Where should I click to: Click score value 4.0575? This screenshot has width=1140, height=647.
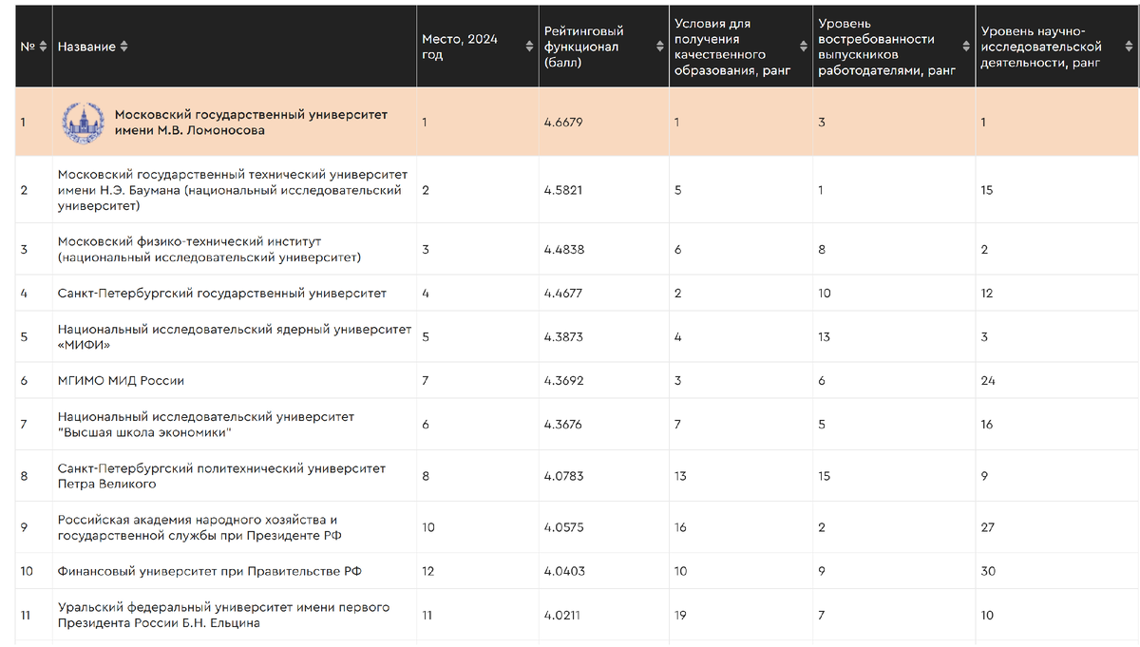pos(564,527)
